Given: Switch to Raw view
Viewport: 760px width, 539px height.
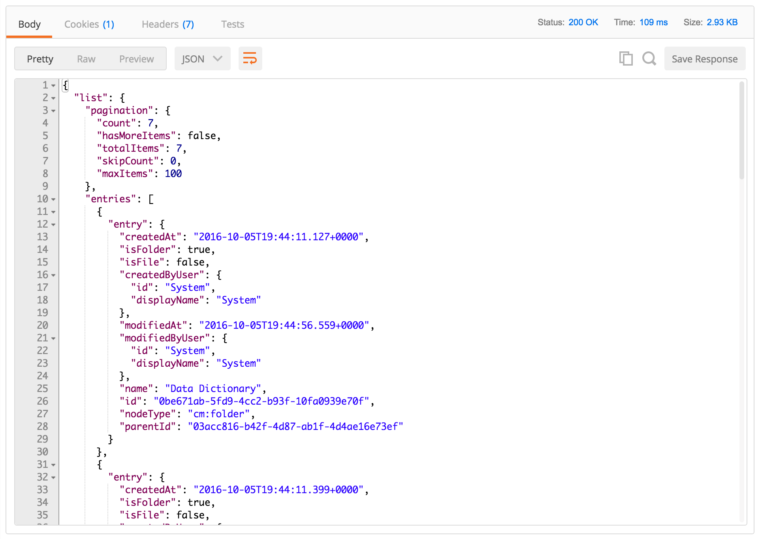Looking at the screenshot, I should click(86, 59).
